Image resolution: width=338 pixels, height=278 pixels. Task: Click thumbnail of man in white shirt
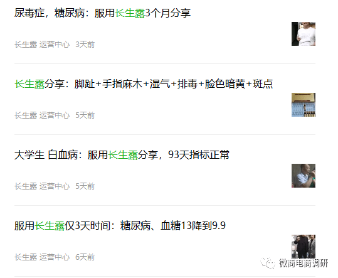304,34
